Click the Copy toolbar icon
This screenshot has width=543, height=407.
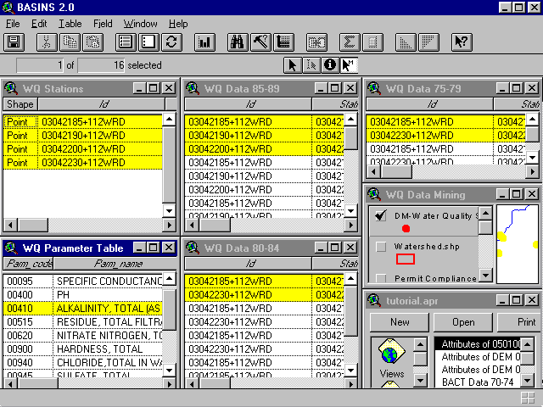70,42
